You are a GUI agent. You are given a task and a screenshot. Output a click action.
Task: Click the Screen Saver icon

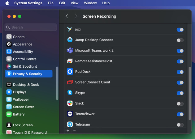[9, 107]
